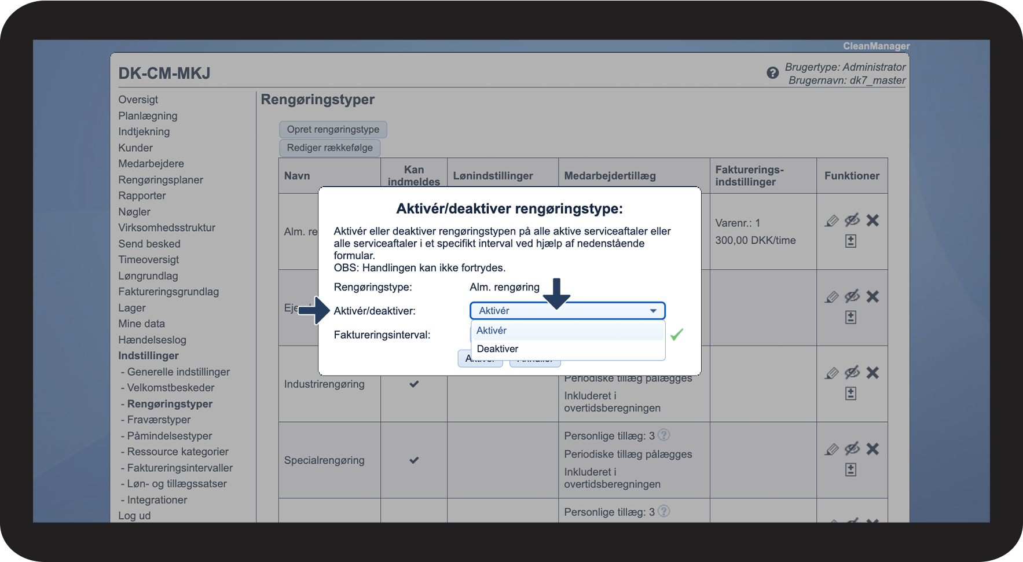Edit Specialrengøring with the pencil icon
The image size is (1023, 562).
point(831,449)
